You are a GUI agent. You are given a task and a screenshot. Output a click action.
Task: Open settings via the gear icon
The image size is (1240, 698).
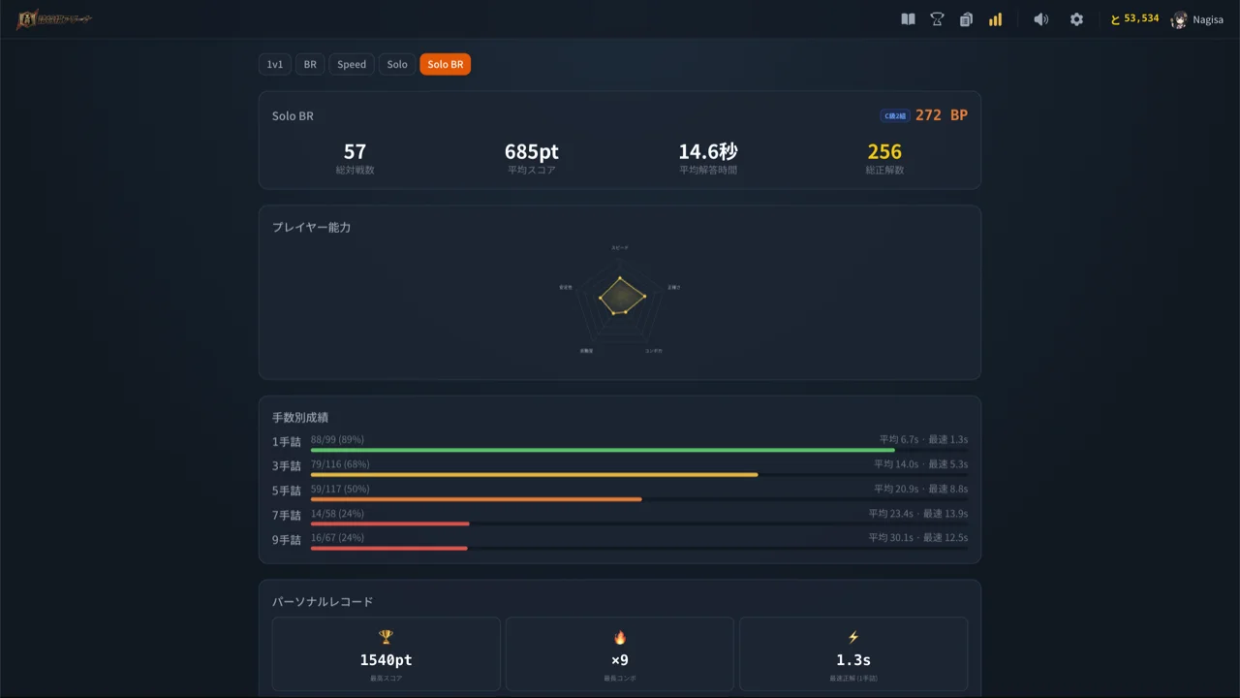[1076, 19]
